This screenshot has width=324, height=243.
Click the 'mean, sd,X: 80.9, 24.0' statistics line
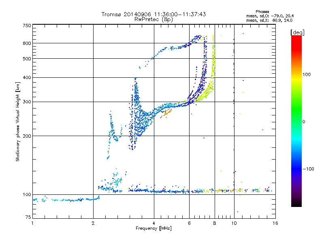[x=269, y=20]
